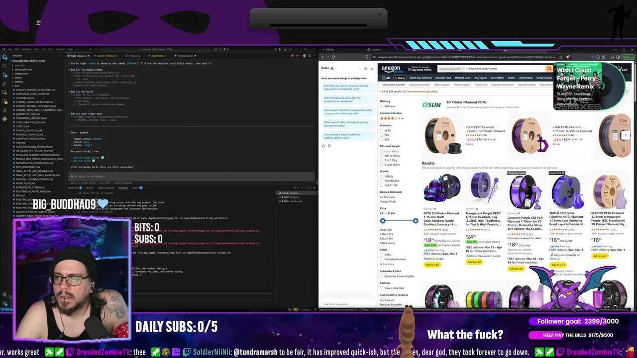Check the Glow in the Dark feature

point(382,288)
